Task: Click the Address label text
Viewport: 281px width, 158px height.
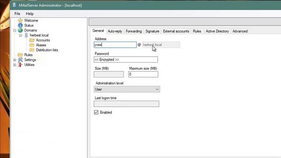Action: pos(101,39)
